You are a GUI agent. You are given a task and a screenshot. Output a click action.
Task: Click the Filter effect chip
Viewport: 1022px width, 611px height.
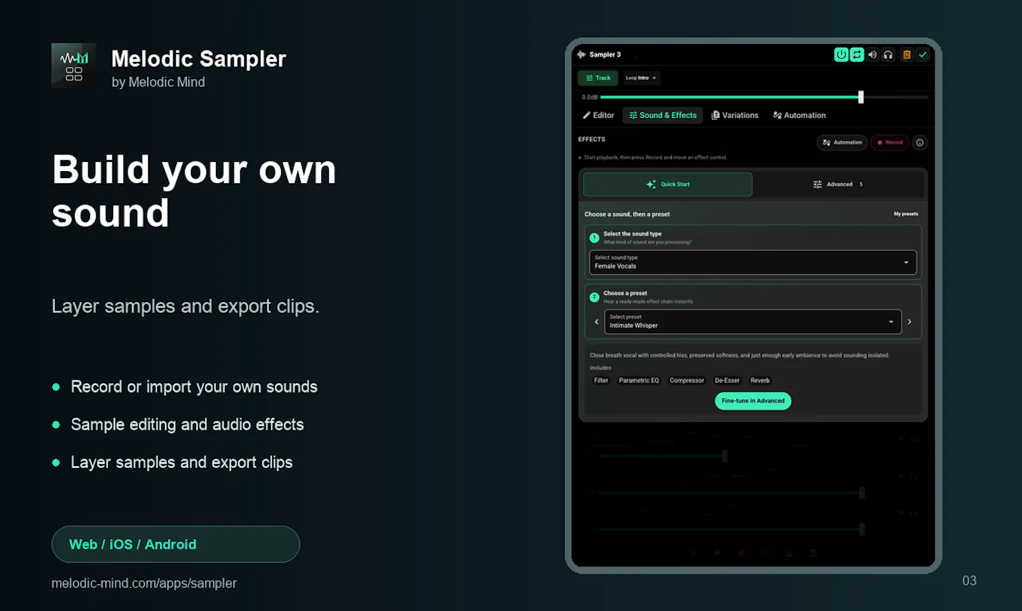[x=601, y=381]
